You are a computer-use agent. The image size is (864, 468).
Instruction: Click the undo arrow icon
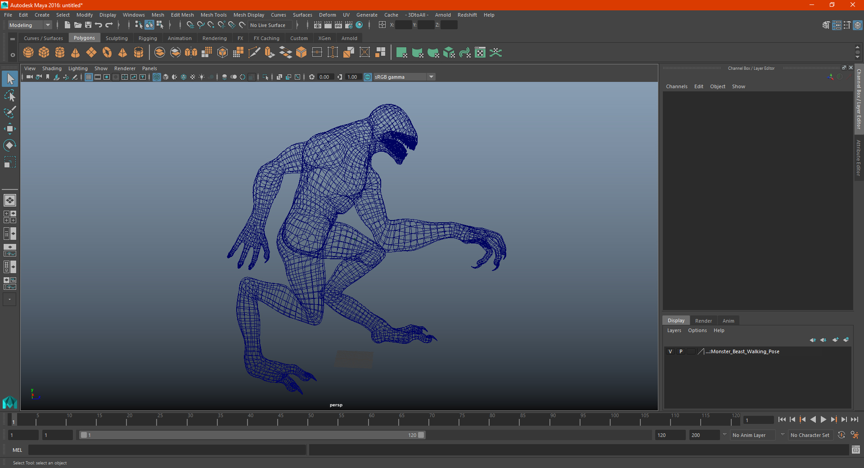click(99, 25)
